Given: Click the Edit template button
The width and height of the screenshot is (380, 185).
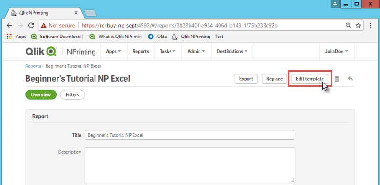Looking at the screenshot, I should click(310, 79).
